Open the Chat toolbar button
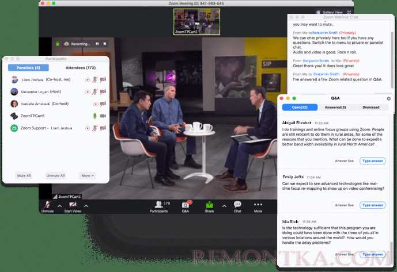The width and height of the screenshot is (397, 272). click(x=237, y=207)
